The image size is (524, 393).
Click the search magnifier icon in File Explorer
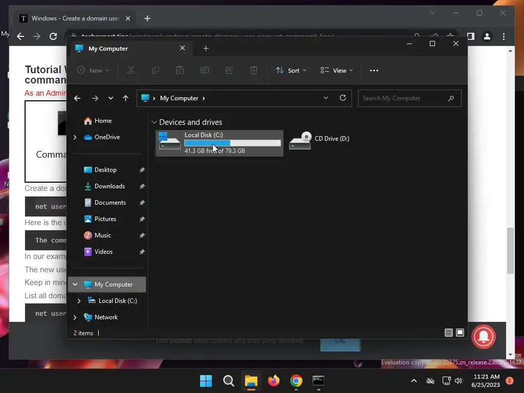[451, 98]
